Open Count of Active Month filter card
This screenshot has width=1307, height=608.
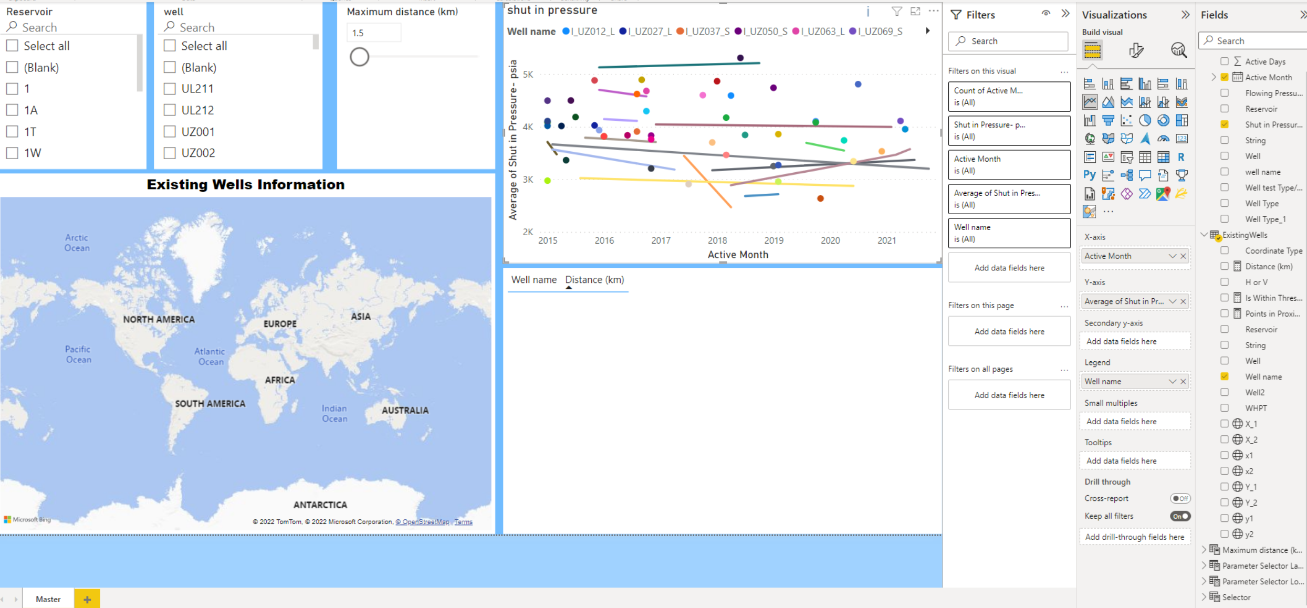[1009, 97]
